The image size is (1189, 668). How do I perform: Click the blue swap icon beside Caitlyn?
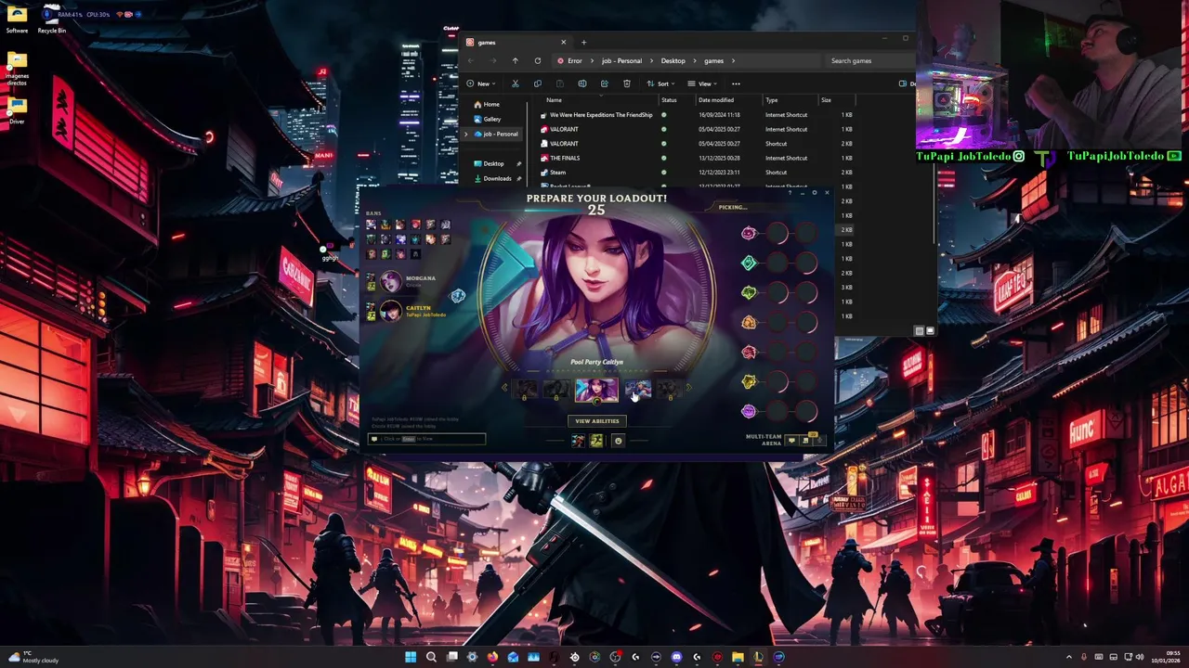point(458,296)
